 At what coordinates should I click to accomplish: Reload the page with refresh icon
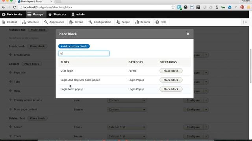point(15,7)
